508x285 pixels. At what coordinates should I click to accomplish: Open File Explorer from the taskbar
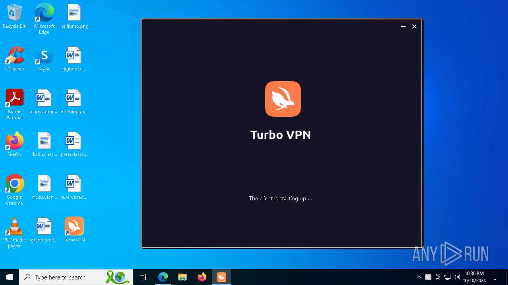(183, 277)
